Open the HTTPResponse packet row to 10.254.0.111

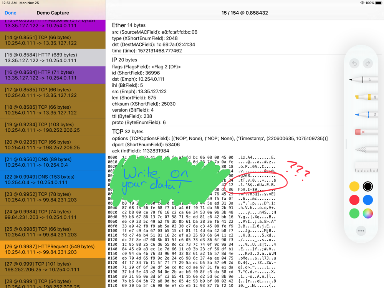pyautogui.click(x=53, y=25)
